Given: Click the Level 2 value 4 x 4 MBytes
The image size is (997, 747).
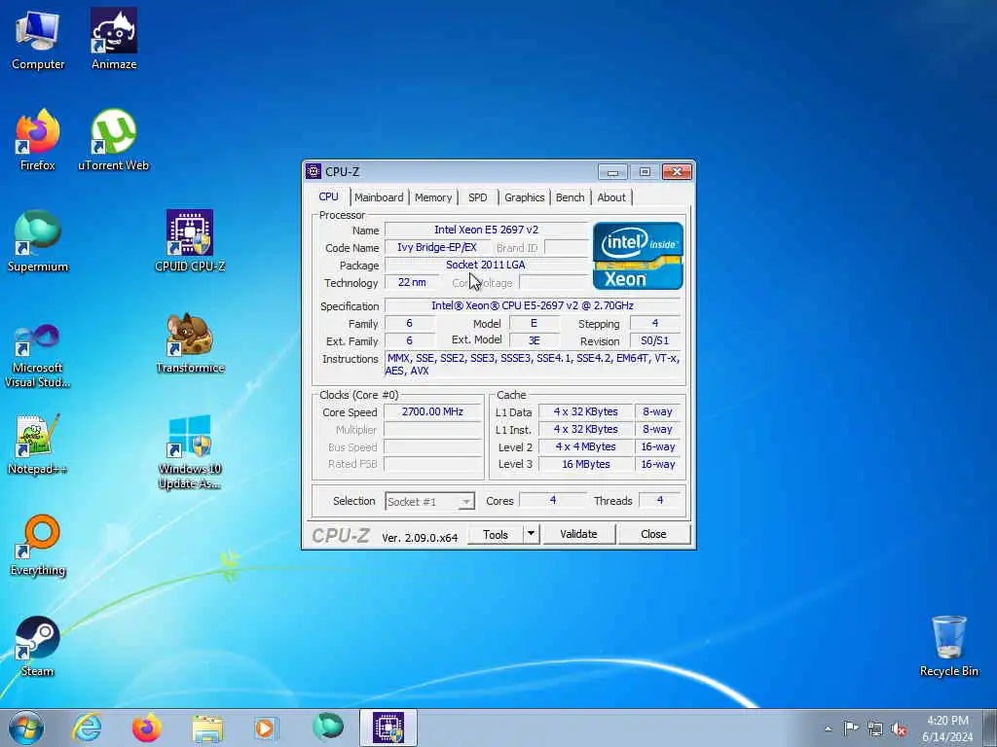Looking at the screenshot, I should coord(585,446).
